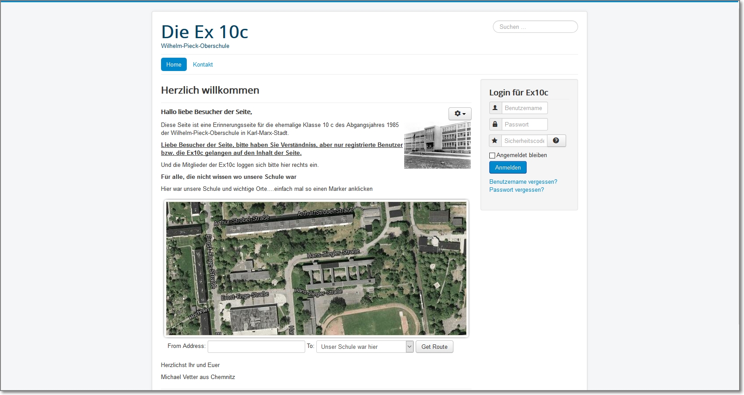Focus the Passwort input field

coord(524,124)
